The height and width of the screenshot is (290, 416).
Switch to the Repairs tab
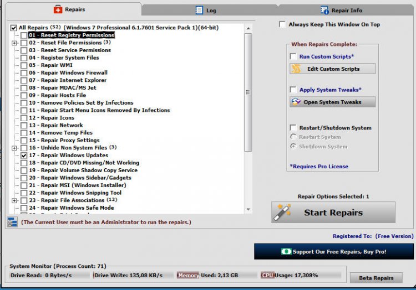(x=73, y=10)
